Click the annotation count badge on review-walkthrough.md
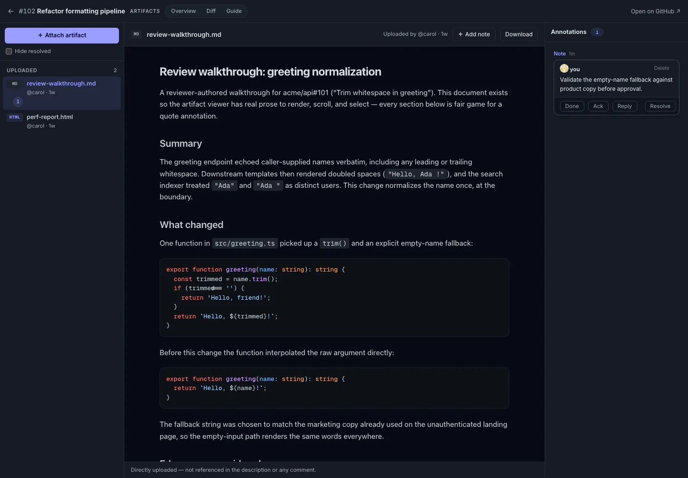This screenshot has width=688, height=478. coord(18,101)
